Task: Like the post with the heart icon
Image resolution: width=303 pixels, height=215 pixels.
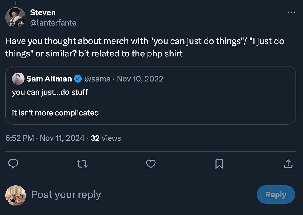Action: pyautogui.click(x=151, y=164)
